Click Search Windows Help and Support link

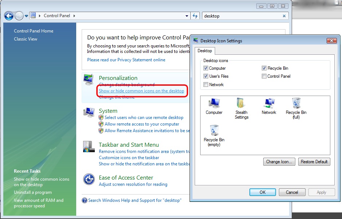(x=135, y=200)
